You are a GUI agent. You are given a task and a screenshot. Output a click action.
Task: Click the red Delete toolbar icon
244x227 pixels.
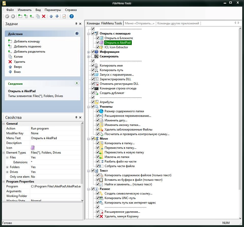point(44,16)
